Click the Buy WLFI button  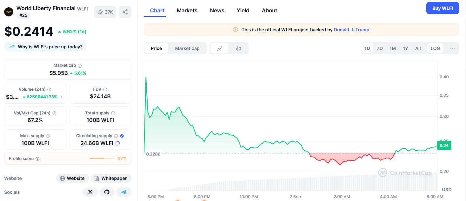443,8
